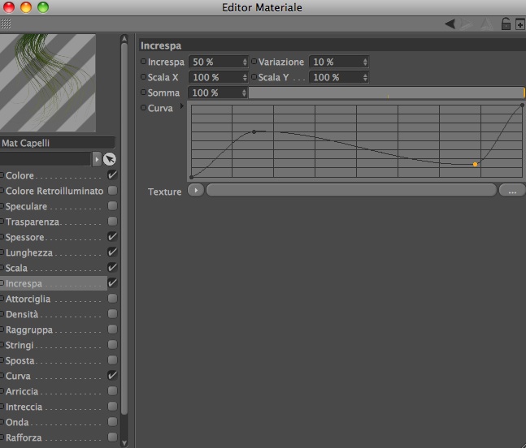Viewport: 526px width, 448px height.
Task: Disable the Scala checkbox
Action: point(112,267)
